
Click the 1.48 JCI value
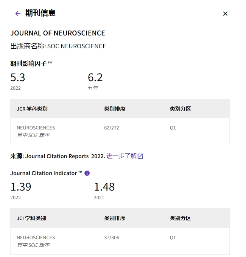(x=104, y=187)
